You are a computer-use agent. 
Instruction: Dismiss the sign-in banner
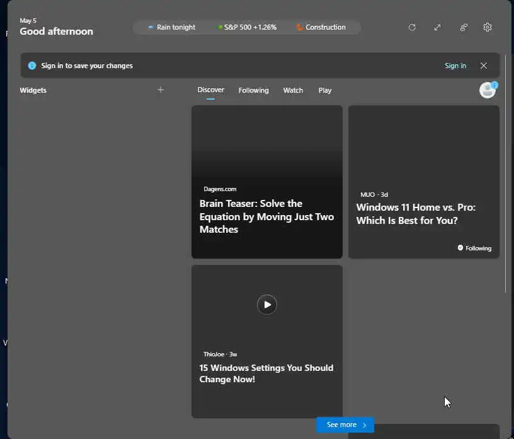[484, 66]
